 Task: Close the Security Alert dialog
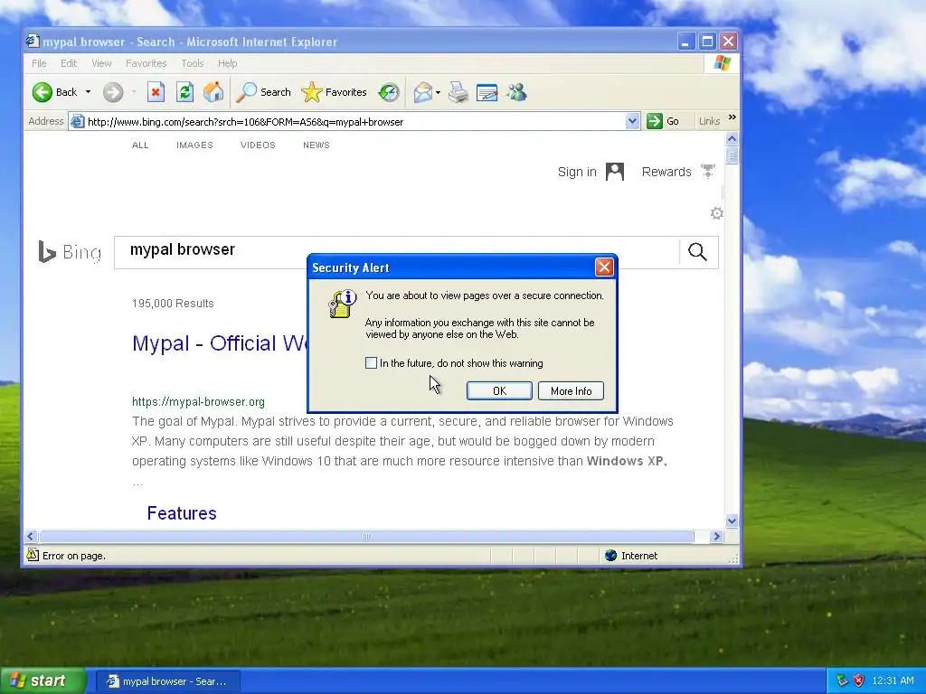tap(604, 267)
